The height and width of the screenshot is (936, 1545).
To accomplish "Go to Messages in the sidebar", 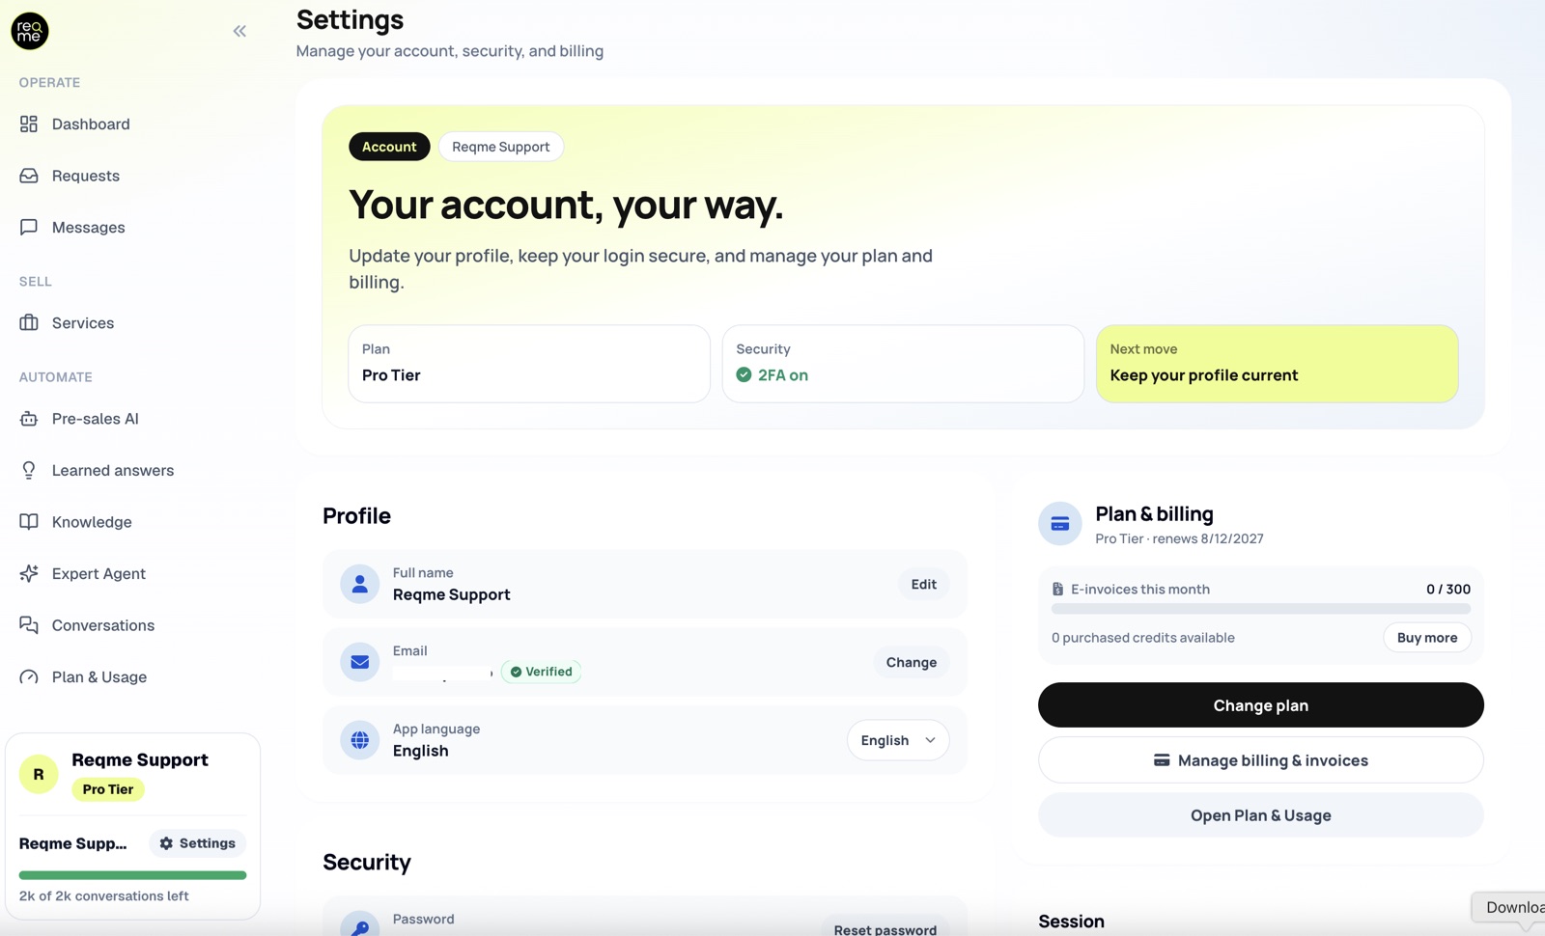I will click(x=89, y=227).
